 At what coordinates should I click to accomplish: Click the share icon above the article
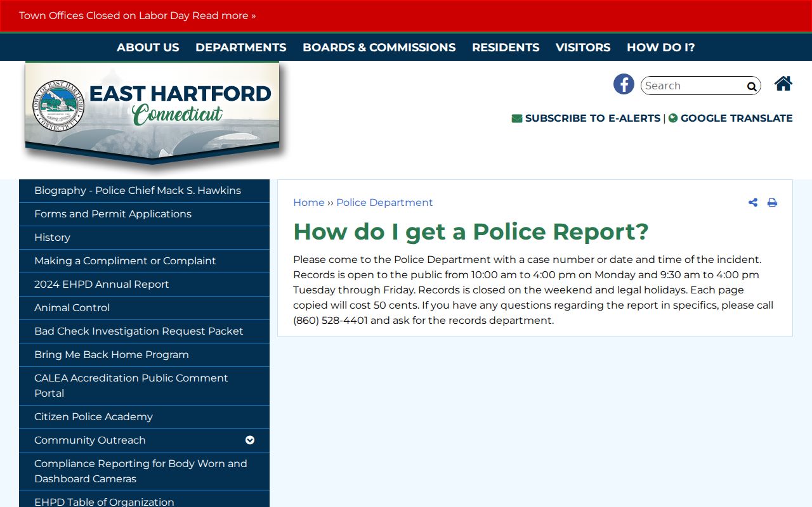coord(753,203)
